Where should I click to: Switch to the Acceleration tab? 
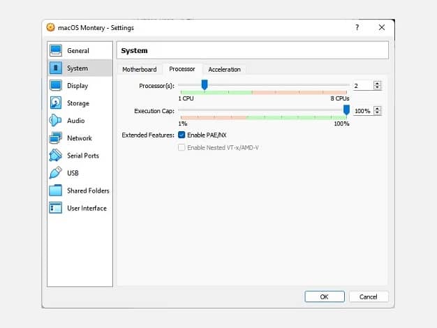(x=224, y=69)
